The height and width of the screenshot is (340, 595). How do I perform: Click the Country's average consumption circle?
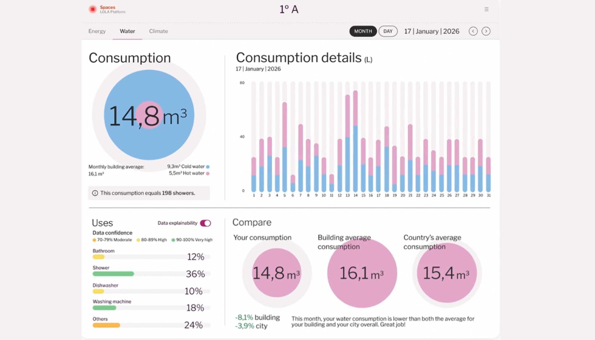coord(447,273)
